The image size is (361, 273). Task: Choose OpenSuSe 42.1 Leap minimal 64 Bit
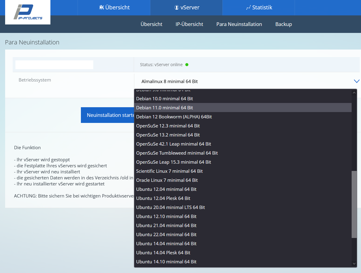pos(243,144)
